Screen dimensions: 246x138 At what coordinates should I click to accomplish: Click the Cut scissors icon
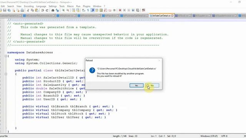(28, 10)
